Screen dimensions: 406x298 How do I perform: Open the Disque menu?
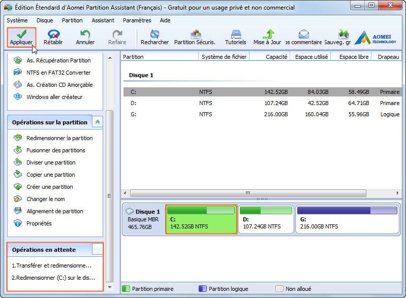pyautogui.click(x=45, y=20)
